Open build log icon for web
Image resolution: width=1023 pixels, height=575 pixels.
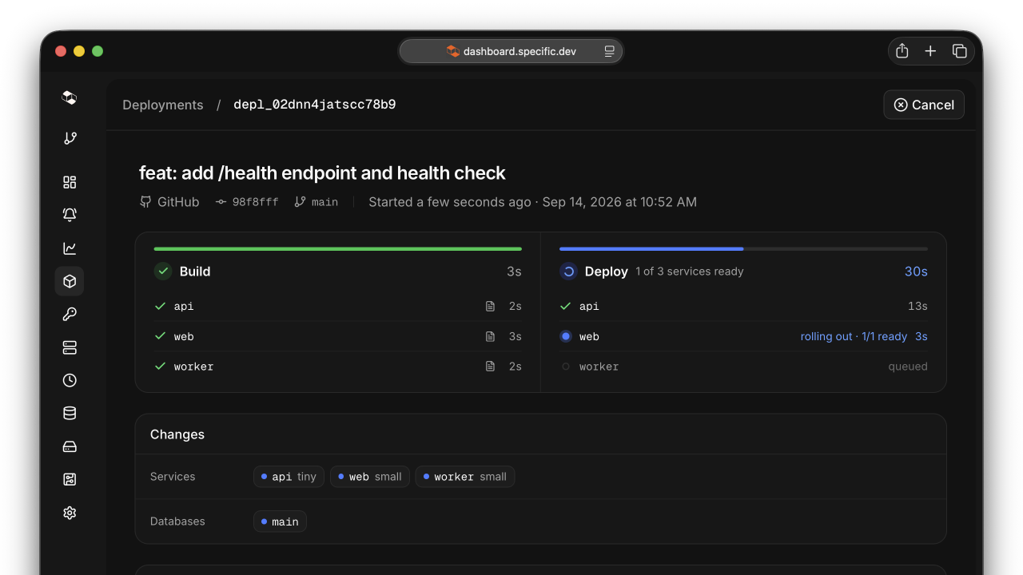490,337
